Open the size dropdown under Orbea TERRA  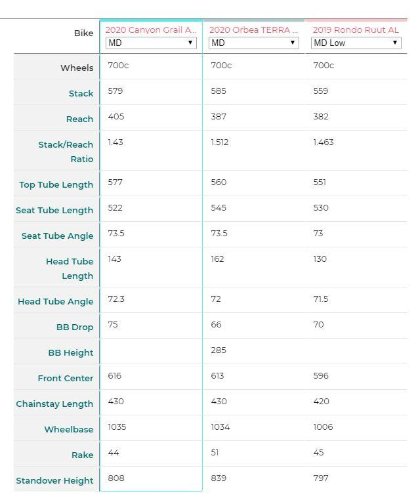click(x=253, y=43)
